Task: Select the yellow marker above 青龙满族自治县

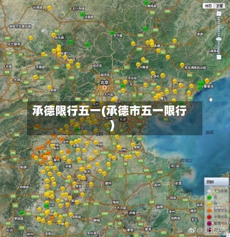Action: click(182, 65)
